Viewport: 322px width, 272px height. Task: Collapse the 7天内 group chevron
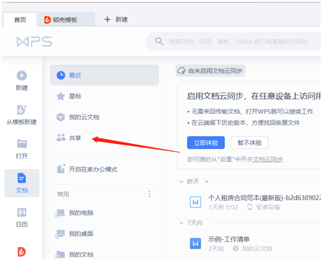coord(181,223)
